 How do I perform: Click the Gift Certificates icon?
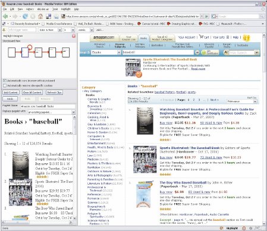click(x=210, y=52)
